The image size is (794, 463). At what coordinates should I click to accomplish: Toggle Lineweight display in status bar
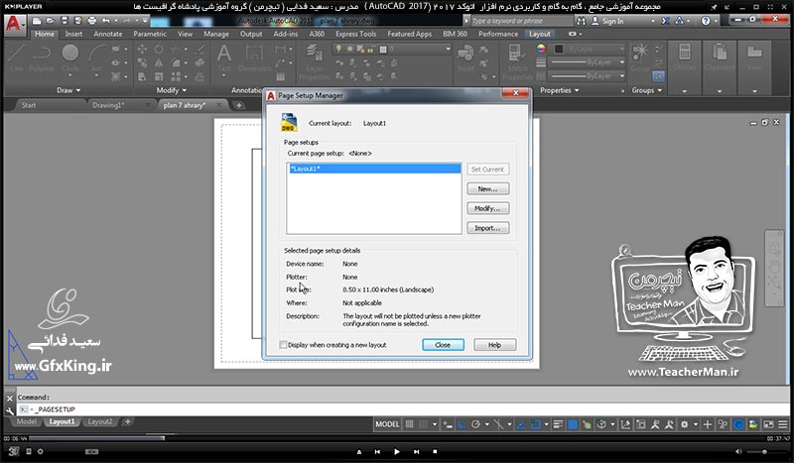coord(558,424)
